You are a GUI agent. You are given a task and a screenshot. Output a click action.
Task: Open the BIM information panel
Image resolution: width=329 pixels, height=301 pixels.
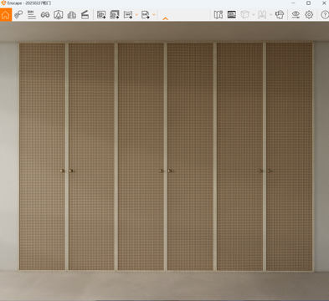pyautogui.click(x=32, y=14)
